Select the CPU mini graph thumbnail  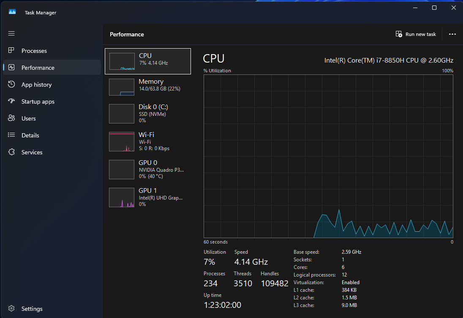tap(122, 61)
